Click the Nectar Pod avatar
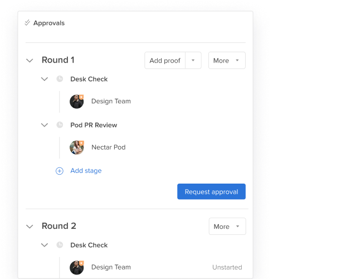The image size is (351, 279). point(76,147)
